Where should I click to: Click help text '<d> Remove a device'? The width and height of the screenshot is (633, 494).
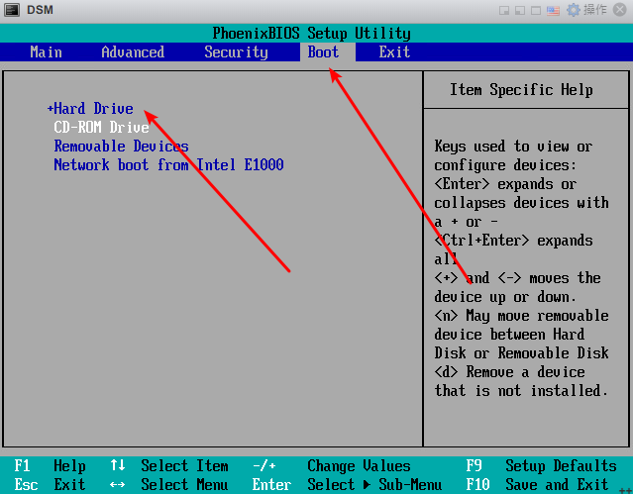click(509, 371)
